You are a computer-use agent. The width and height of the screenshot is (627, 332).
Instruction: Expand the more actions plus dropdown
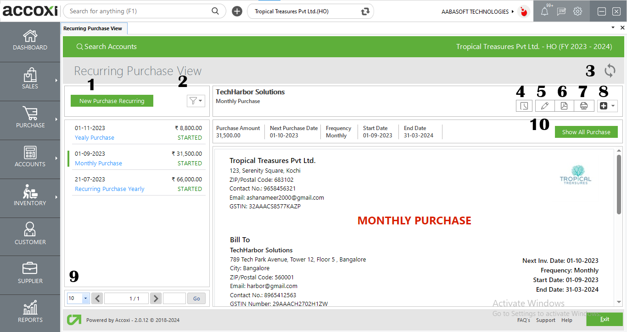tap(607, 106)
